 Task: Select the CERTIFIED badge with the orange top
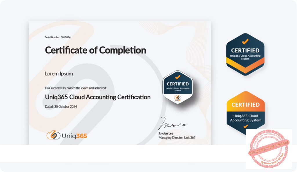pos(246,112)
